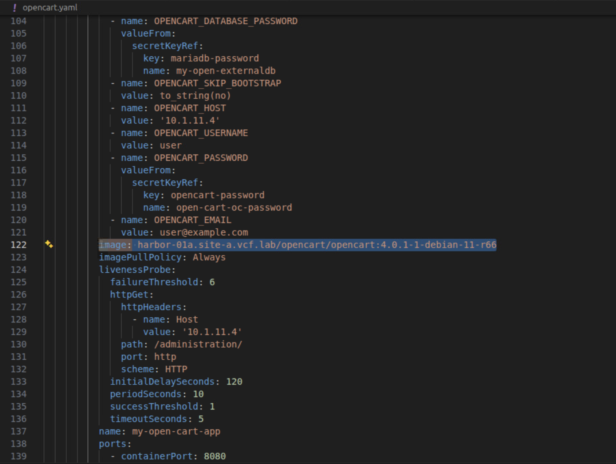Click valueFrom key on line 105

click(146, 33)
